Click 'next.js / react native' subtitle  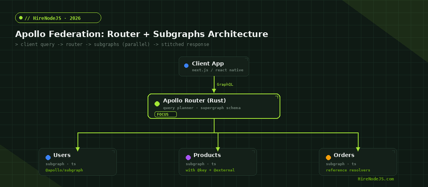pos(217,70)
